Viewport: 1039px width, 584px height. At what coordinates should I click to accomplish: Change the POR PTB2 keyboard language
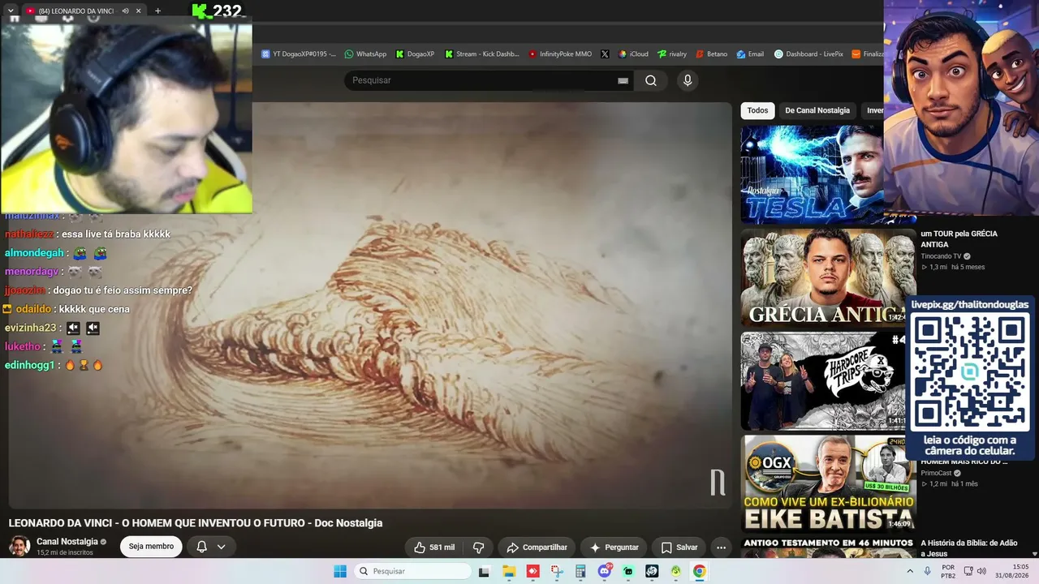(x=948, y=571)
